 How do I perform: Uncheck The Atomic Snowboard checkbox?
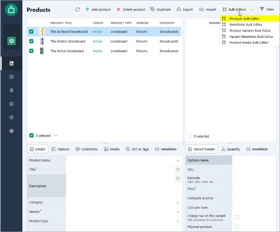coord(31,41)
